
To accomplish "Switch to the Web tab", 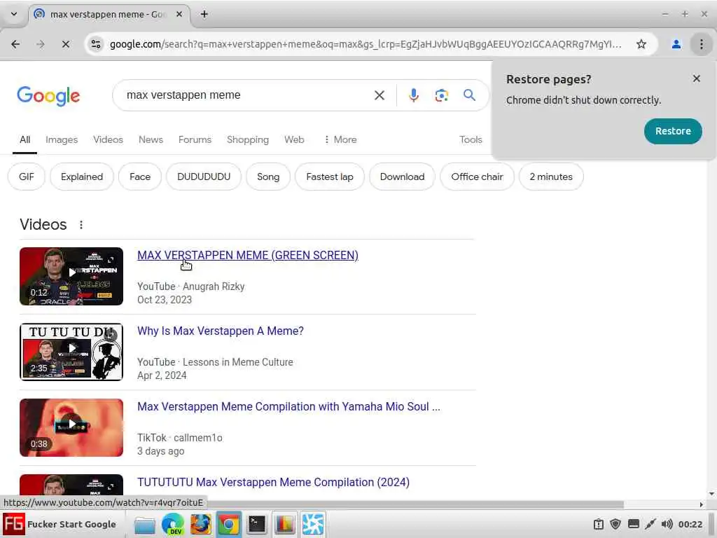I will tap(294, 140).
